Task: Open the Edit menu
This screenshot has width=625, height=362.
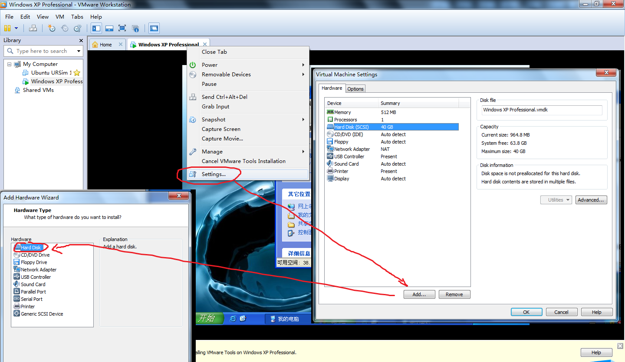Action: tap(25, 16)
